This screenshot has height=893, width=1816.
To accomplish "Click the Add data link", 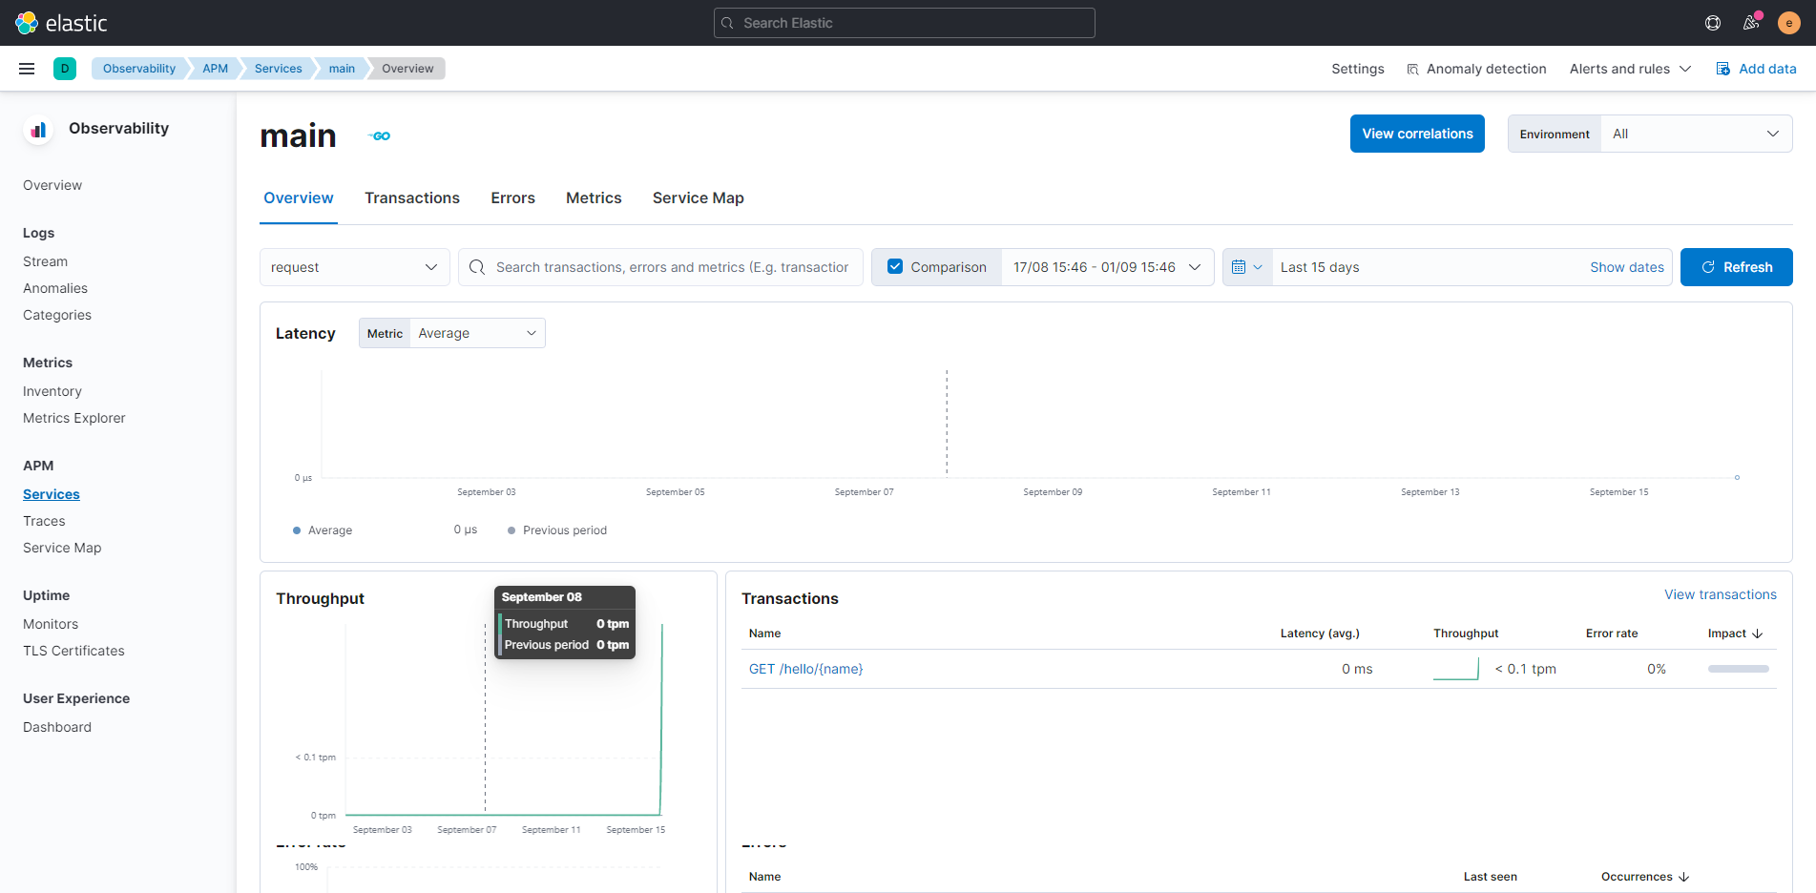I will [x=1767, y=69].
